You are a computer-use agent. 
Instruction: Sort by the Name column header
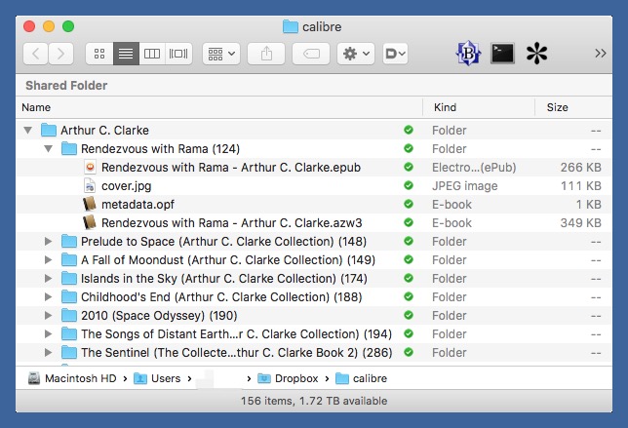37,107
